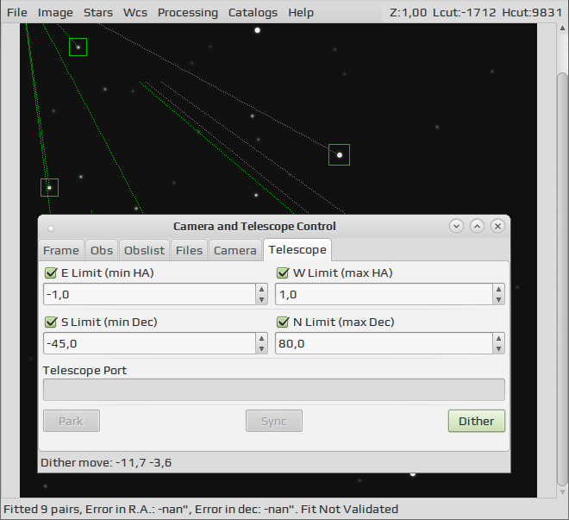
Task: Roll up the control dialog with chevron-up icon
Action: [478, 227]
